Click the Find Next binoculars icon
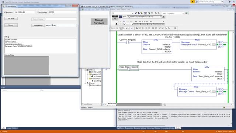The image size is (236, 133). point(139,13)
